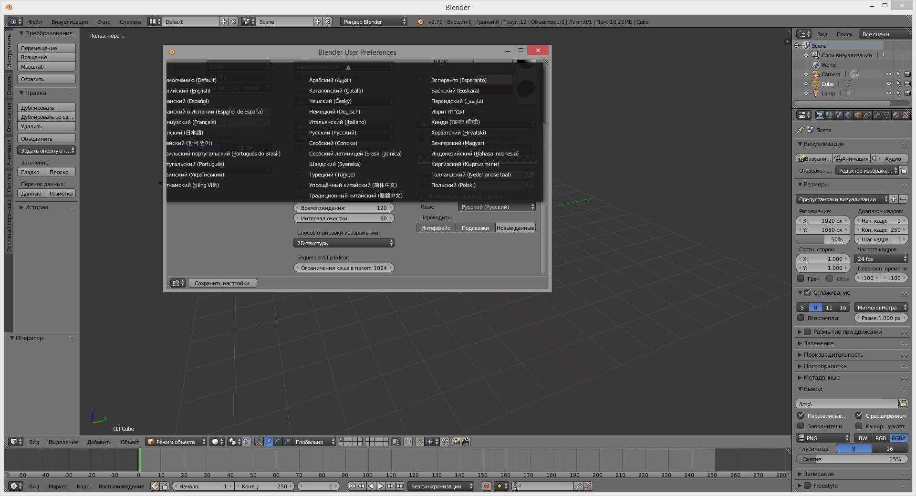Screen dimensions: 916x496
Task: Click the pin icon beside Scene in properties
Action: click(801, 130)
